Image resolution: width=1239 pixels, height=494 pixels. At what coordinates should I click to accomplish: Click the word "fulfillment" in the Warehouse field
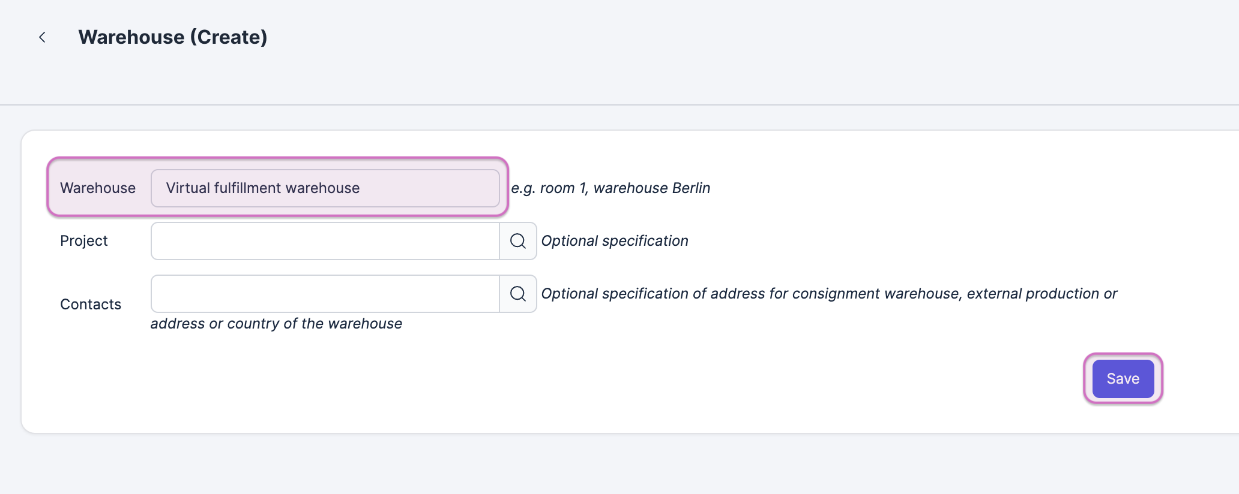248,188
